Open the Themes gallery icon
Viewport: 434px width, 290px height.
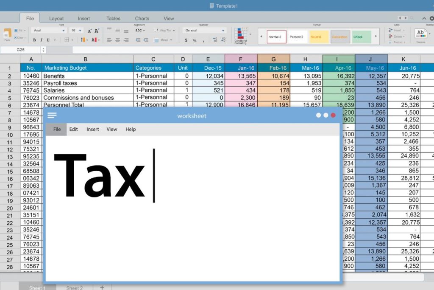click(420, 34)
